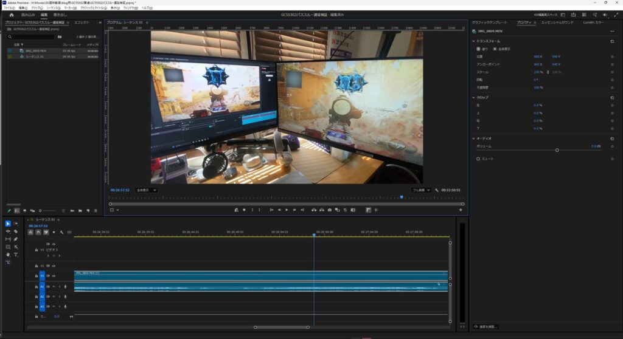Switch to the Lumetri Color tab

593,22
